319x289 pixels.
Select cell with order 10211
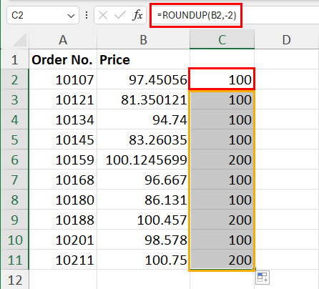[x=63, y=260]
